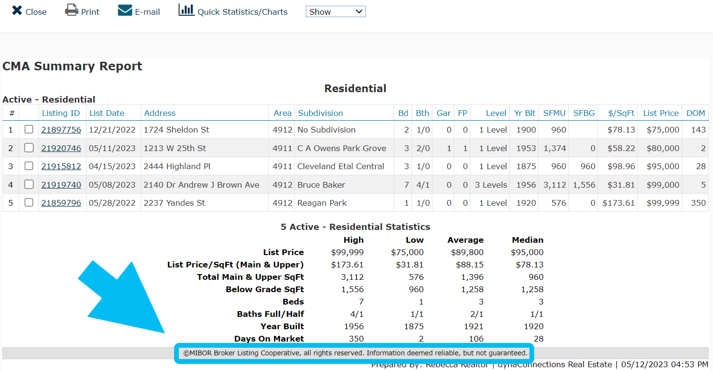The image size is (713, 371).
Task: Open listing 21859796
Action: (61, 203)
